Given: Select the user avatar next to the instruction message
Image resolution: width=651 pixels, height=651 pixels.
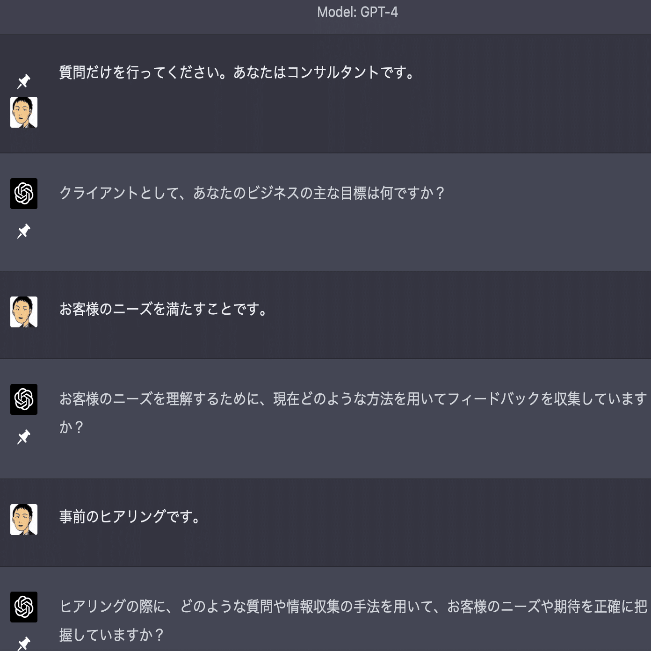Looking at the screenshot, I should point(24,112).
